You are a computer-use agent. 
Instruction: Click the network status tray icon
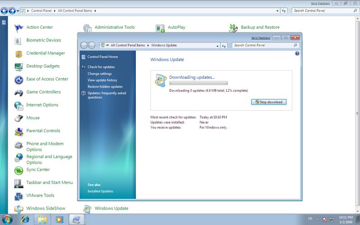tap(331, 219)
